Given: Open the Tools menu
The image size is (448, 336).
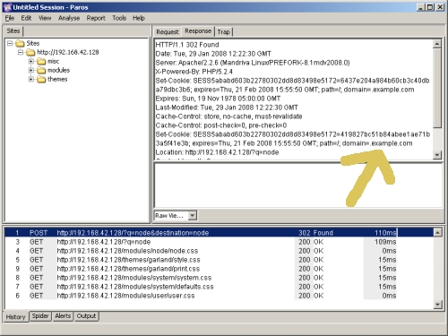Looking at the screenshot, I should [119, 18].
